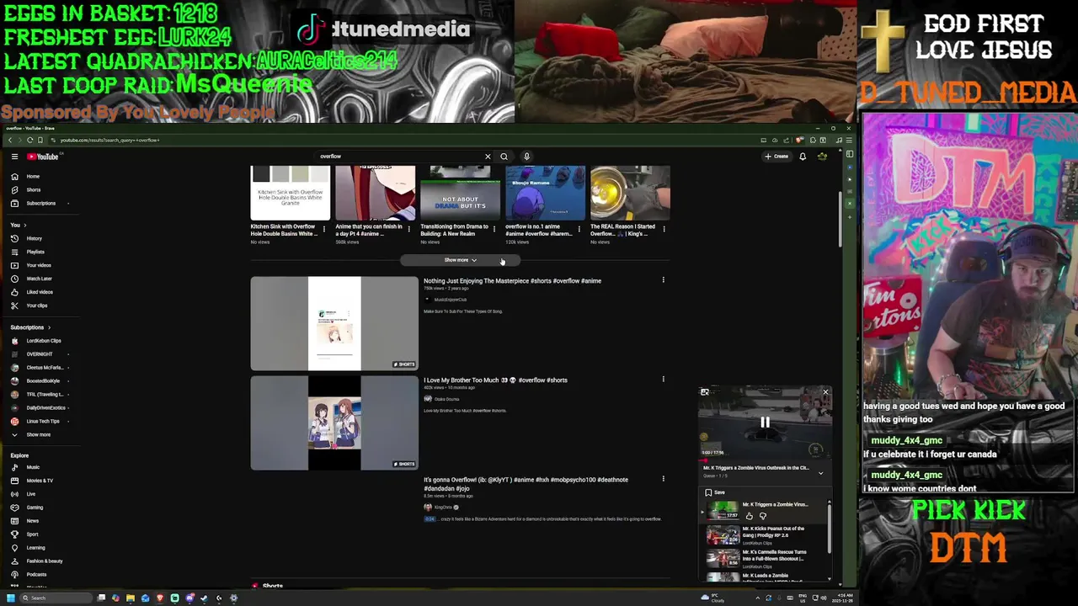
Task: Save the queue with Save button
Action: [714, 492]
